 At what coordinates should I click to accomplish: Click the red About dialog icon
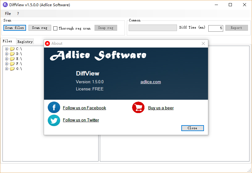click(x=47, y=43)
